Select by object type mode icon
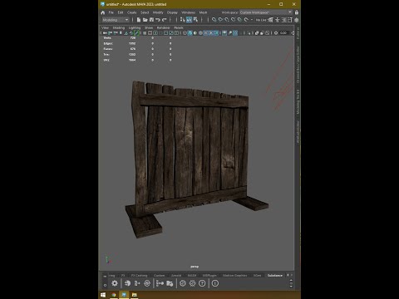The image size is (399, 299). [x=190, y=20]
